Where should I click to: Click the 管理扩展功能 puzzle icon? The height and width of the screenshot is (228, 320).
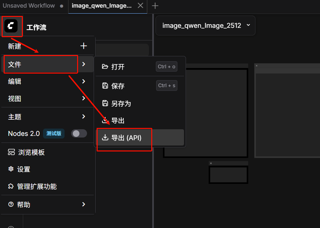pos(11,186)
